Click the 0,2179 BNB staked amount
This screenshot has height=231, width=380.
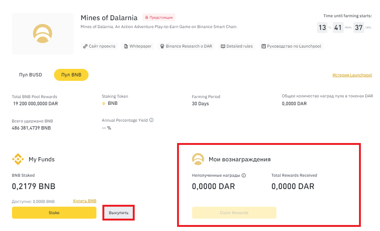pyautogui.click(x=34, y=186)
